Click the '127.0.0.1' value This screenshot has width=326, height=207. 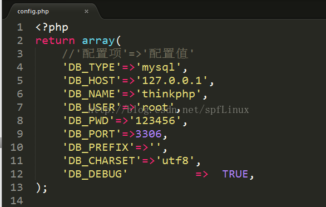(x=172, y=81)
